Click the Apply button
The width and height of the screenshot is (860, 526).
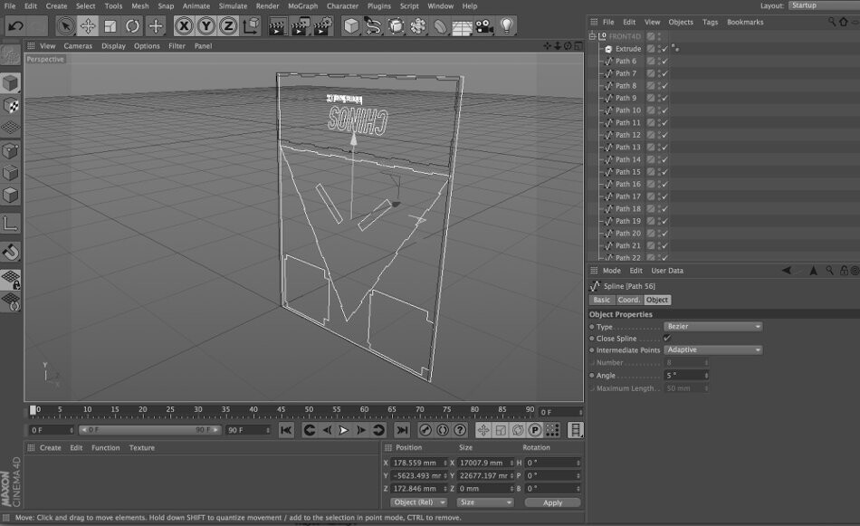(x=552, y=502)
